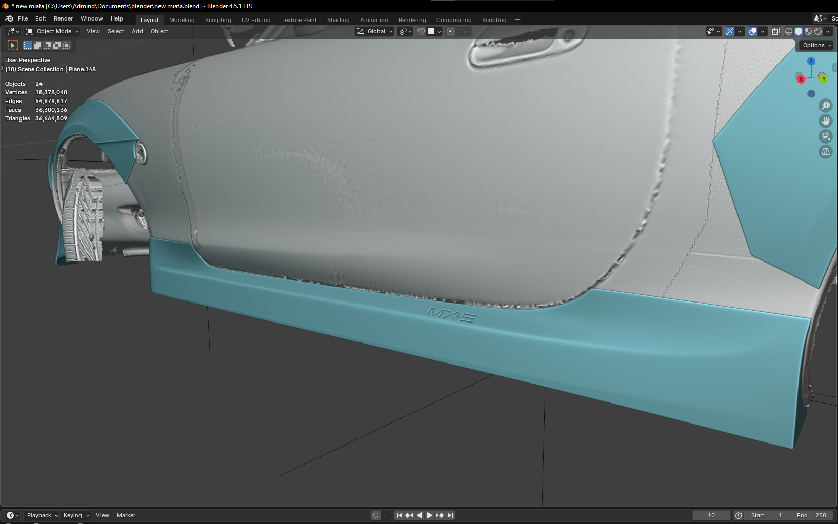Image resolution: width=838 pixels, height=524 pixels.
Task: Select the Intersect selection mode icon
Action: click(67, 45)
